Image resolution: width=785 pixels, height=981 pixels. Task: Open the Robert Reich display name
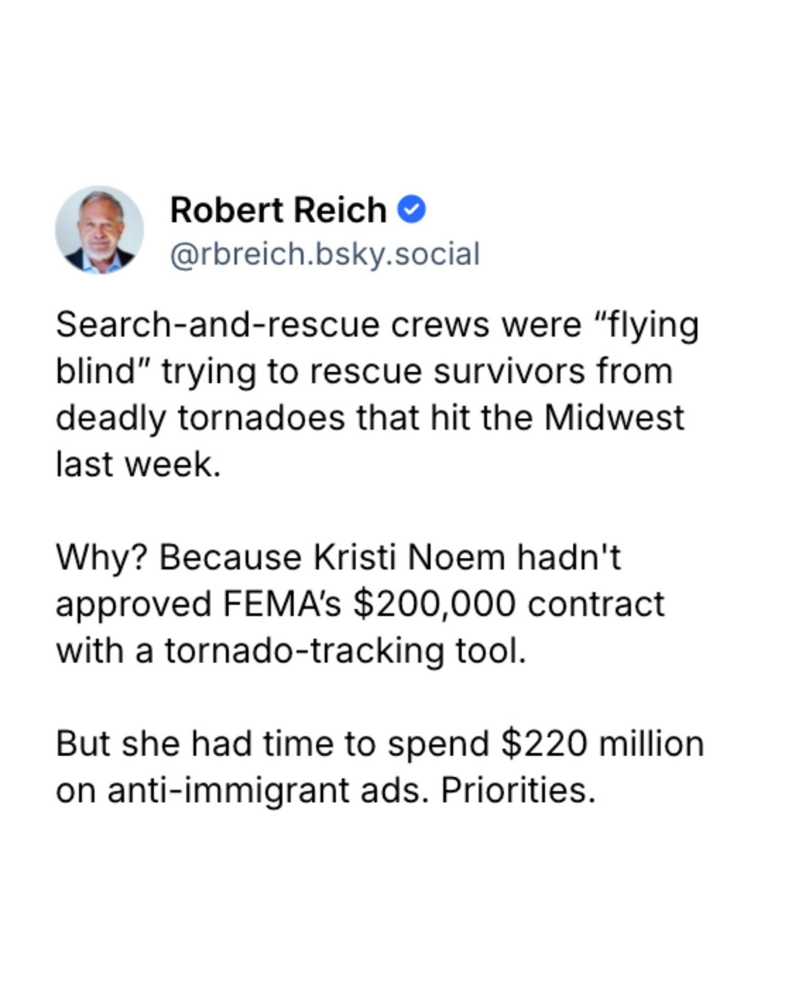tap(278, 210)
